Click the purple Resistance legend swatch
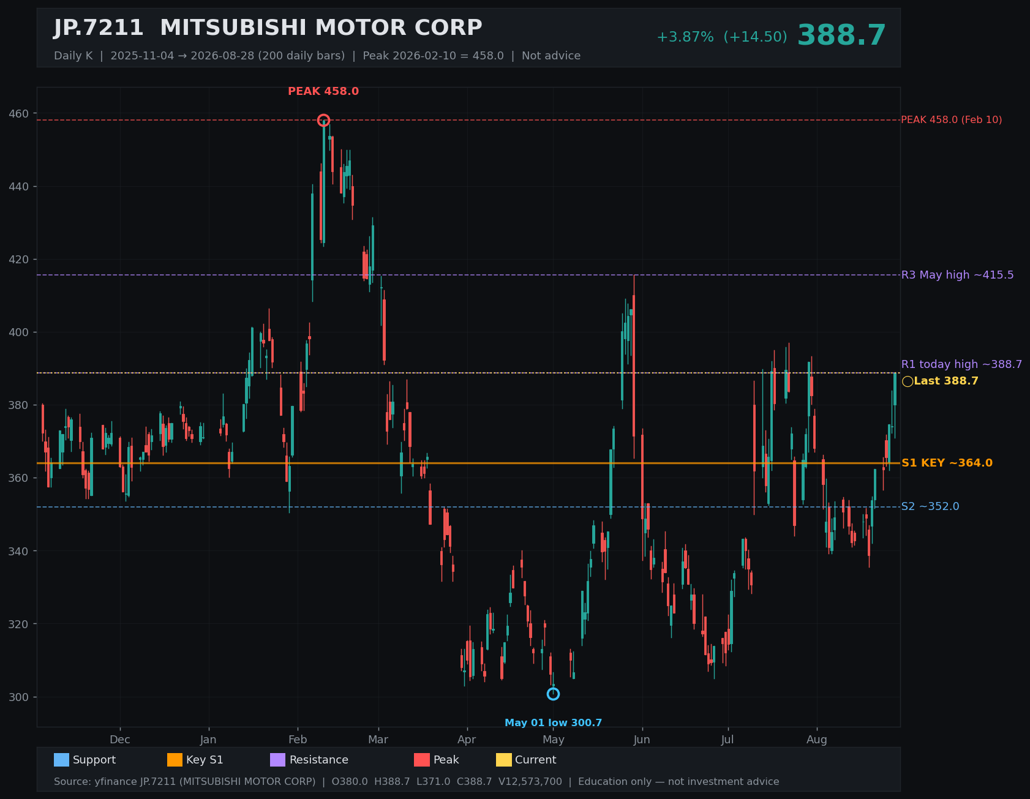 point(277,760)
